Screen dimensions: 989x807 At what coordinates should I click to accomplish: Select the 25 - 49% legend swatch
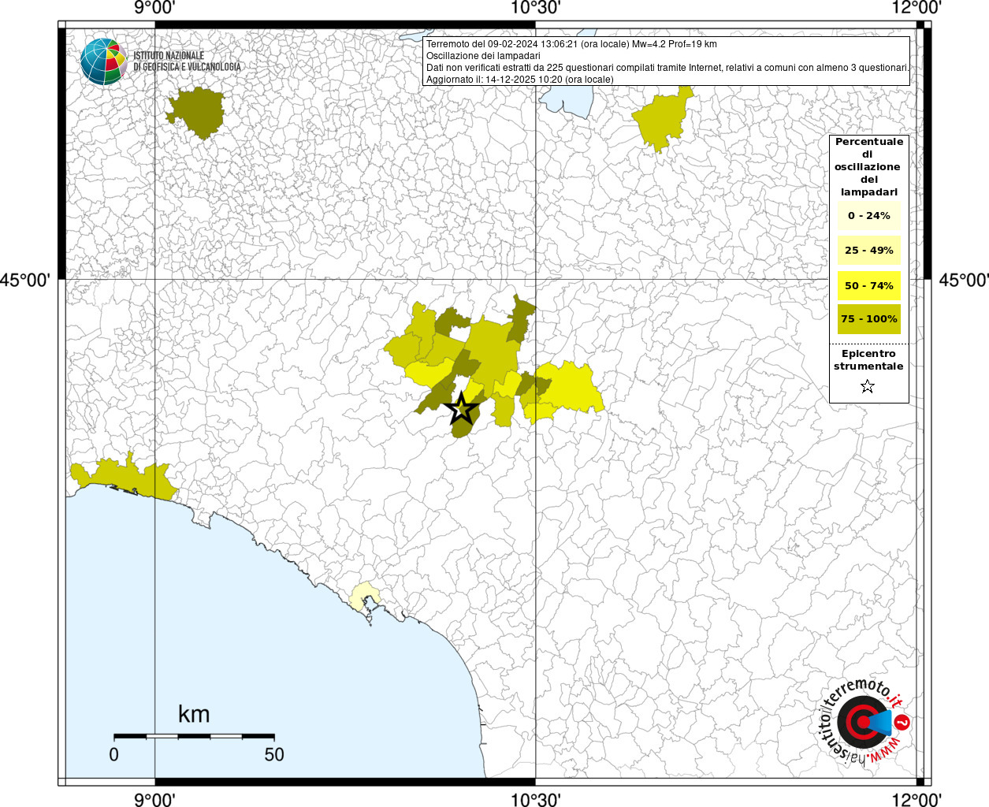coord(868,251)
